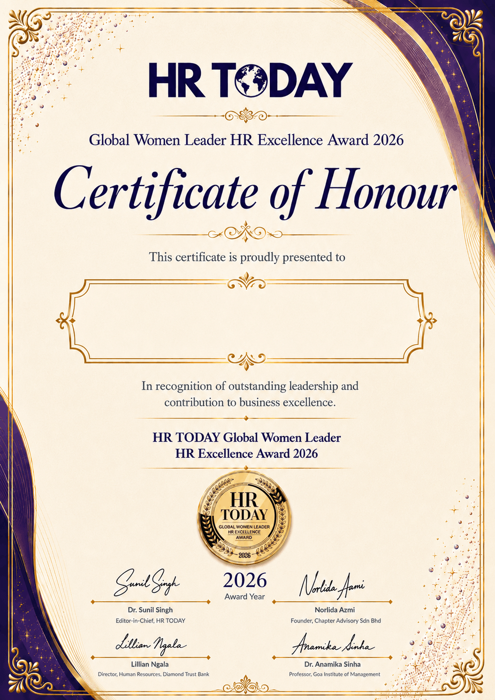Image resolution: width=495 pixels, height=700 pixels.
Task: Select 'This certificate is proudly presented to'
Action: (247, 257)
